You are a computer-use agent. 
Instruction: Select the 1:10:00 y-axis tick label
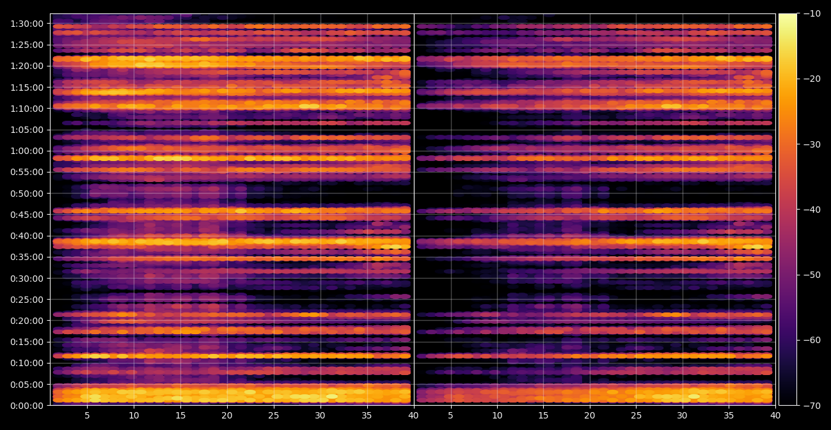[28, 109]
